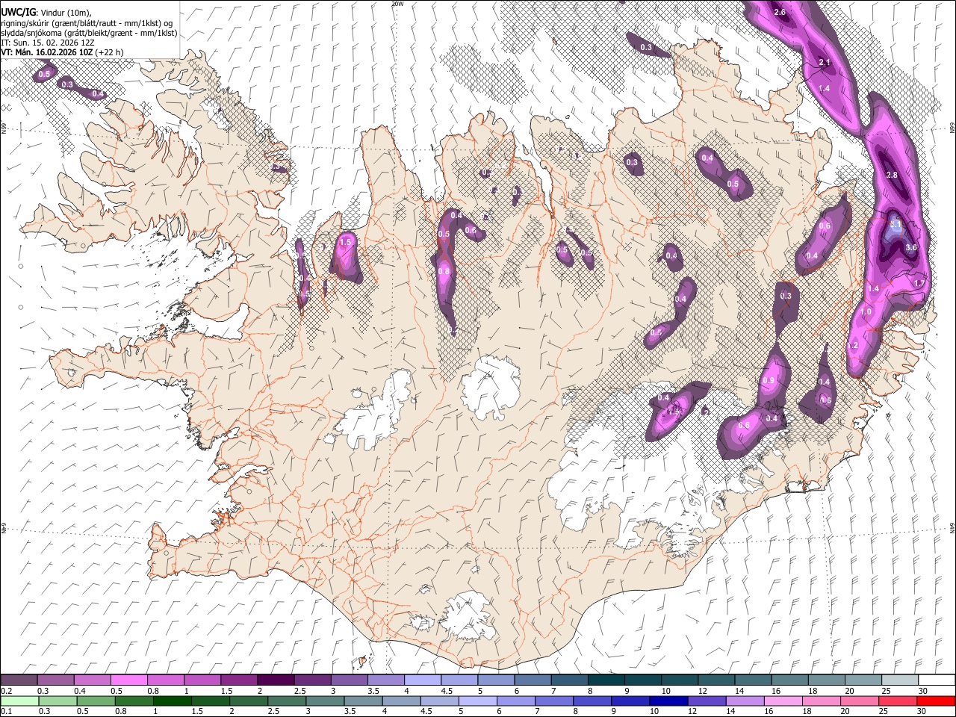This screenshot has width=956, height=717.
Task: Select the crimson 25 swatch, lower legend
Action: click(897, 701)
